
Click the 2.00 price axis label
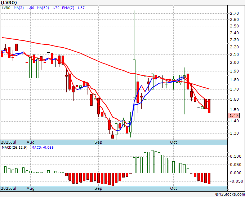tap(235, 62)
